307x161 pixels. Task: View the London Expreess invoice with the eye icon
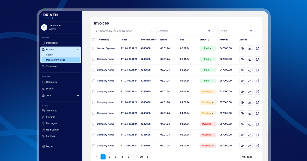[242, 48]
